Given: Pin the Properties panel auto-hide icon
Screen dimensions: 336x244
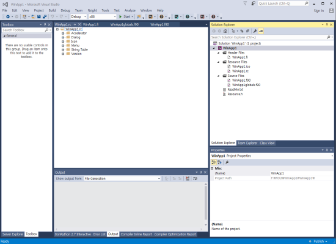Looking at the screenshot, I should pos(327,150).
